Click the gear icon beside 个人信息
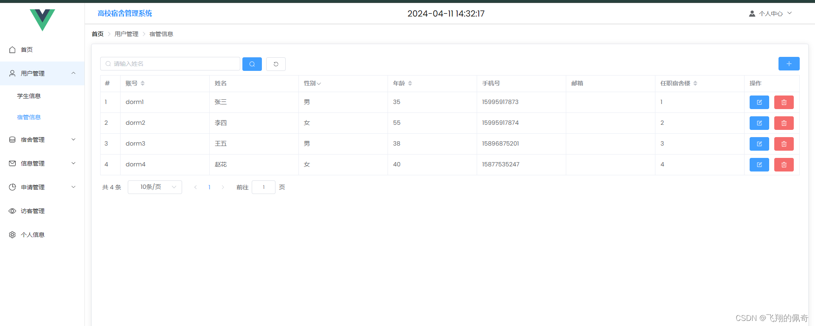 click(x=12, y=235)
